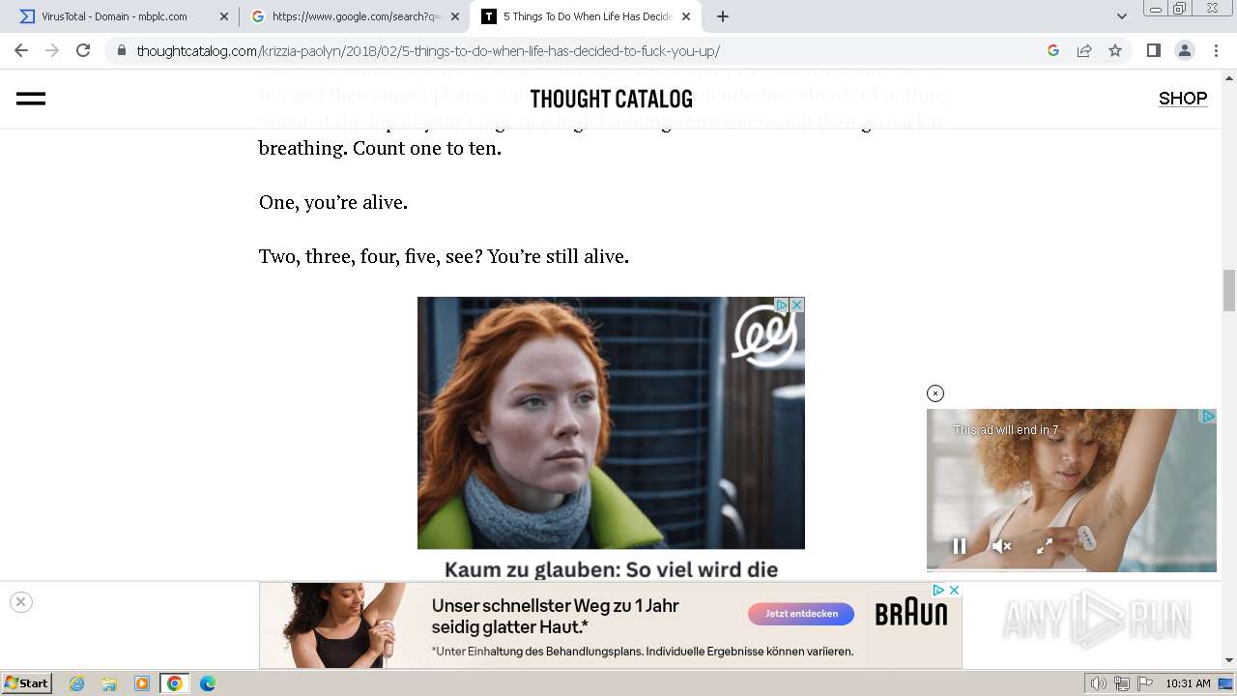Close the Thought Catalog tab
The image size is (1237, 696).
[x=686, y=16]
